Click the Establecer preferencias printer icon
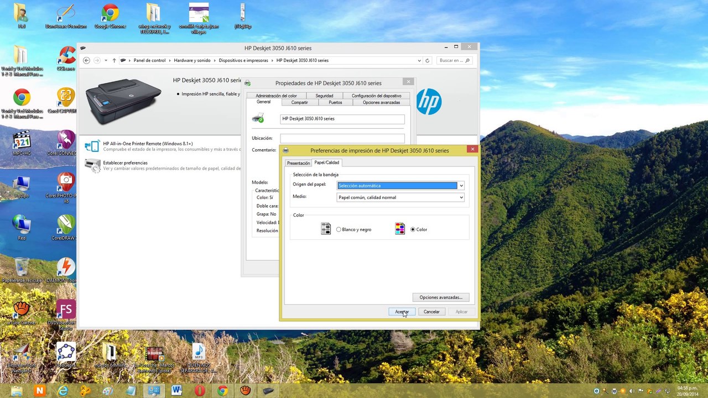 click(92, 165)
